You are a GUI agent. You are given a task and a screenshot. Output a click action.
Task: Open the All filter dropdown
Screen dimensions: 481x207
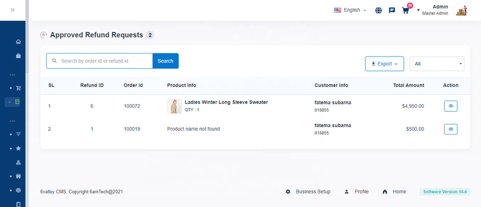[436, 64]
